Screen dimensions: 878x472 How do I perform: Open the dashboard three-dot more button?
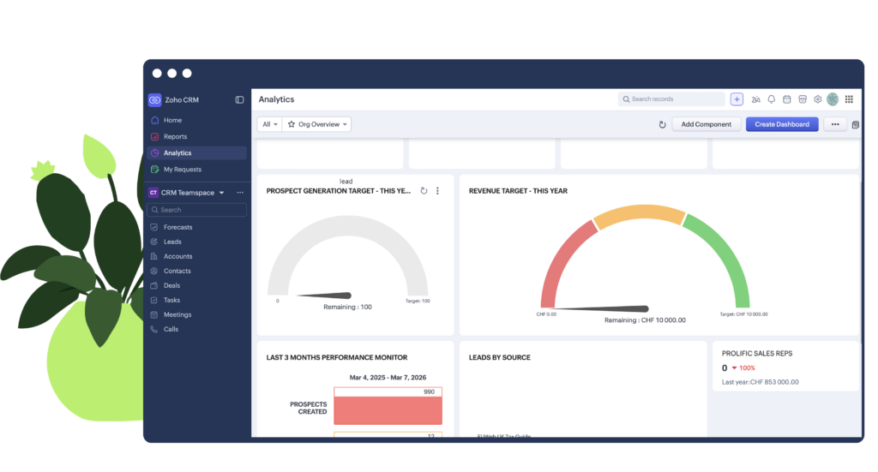pyautogui.click(x=835, y=124)
